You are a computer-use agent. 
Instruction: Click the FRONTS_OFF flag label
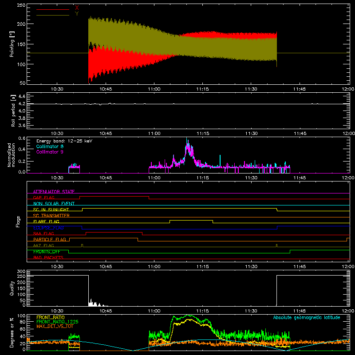tap(47, 252)
